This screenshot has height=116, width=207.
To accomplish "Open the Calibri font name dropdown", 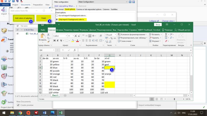I will pos(66,36).
